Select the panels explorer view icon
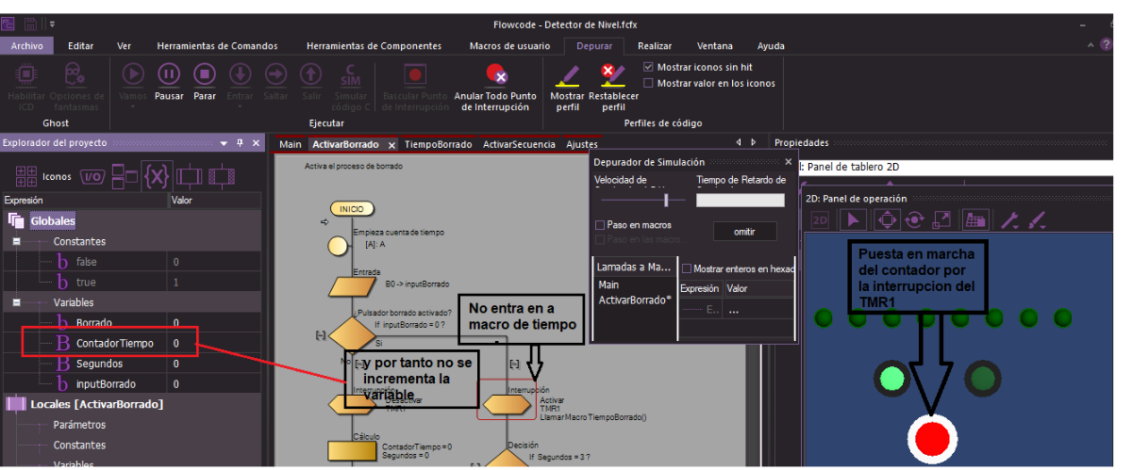The image size is (1132, 470). [x=125, y=176]
